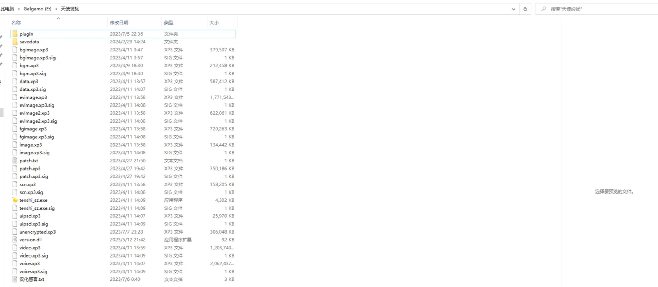Click the video.xp3 file icon
The height and width of the screenshot is (287, 658).
(15, 247)
